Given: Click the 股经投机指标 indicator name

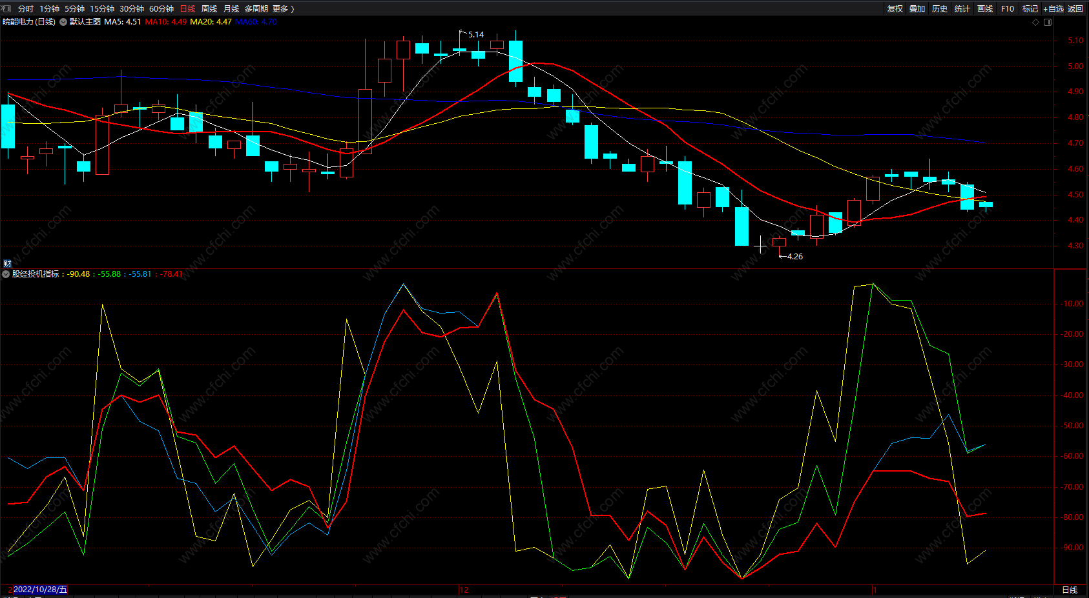Looking at the screenshot, I should click(x=36, y=274).
